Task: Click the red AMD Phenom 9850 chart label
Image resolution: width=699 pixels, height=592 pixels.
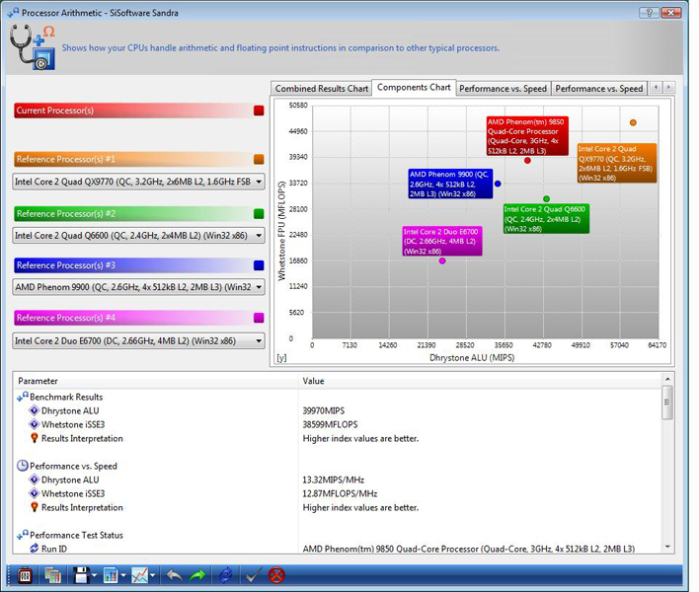Action: point(527,136)
